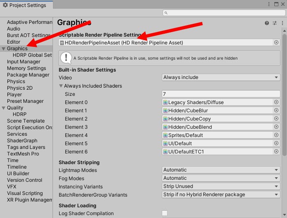Collapse the Always Included Shaders list

tap(61, 86)
